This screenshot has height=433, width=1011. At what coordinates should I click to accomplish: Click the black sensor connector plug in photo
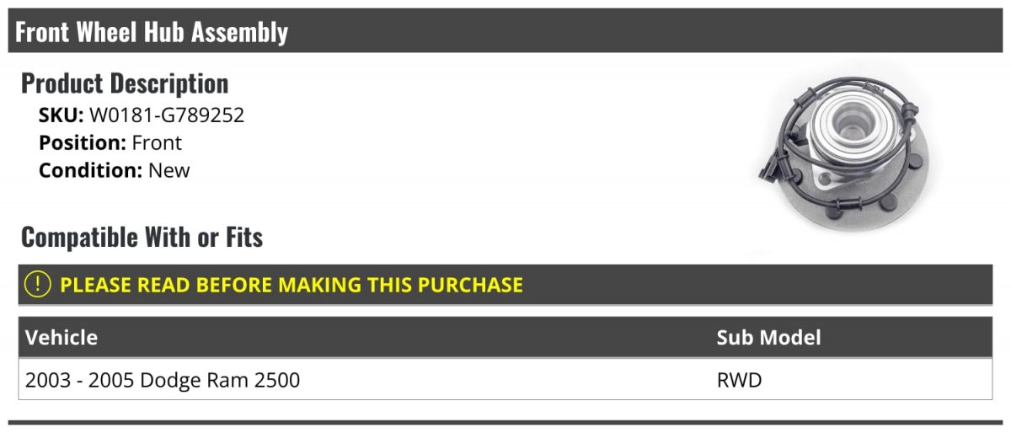(769, 170)
